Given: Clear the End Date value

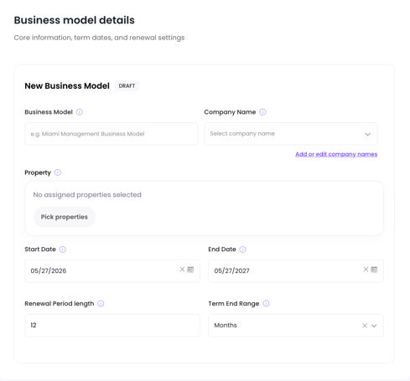Looking at the screenshot, I should [x=366, y=270].
